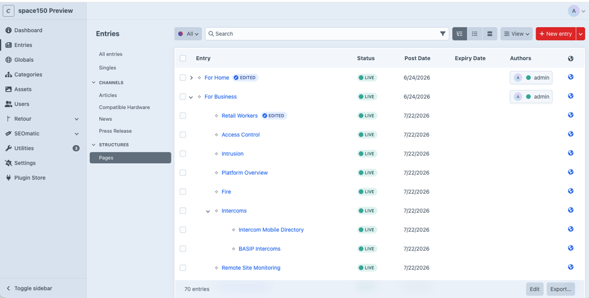Click the site globe column header icon

(x=570, y=58)
